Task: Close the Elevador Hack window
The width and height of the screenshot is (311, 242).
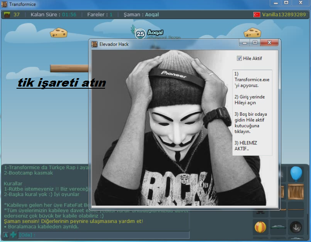Action: coord(269,43)
